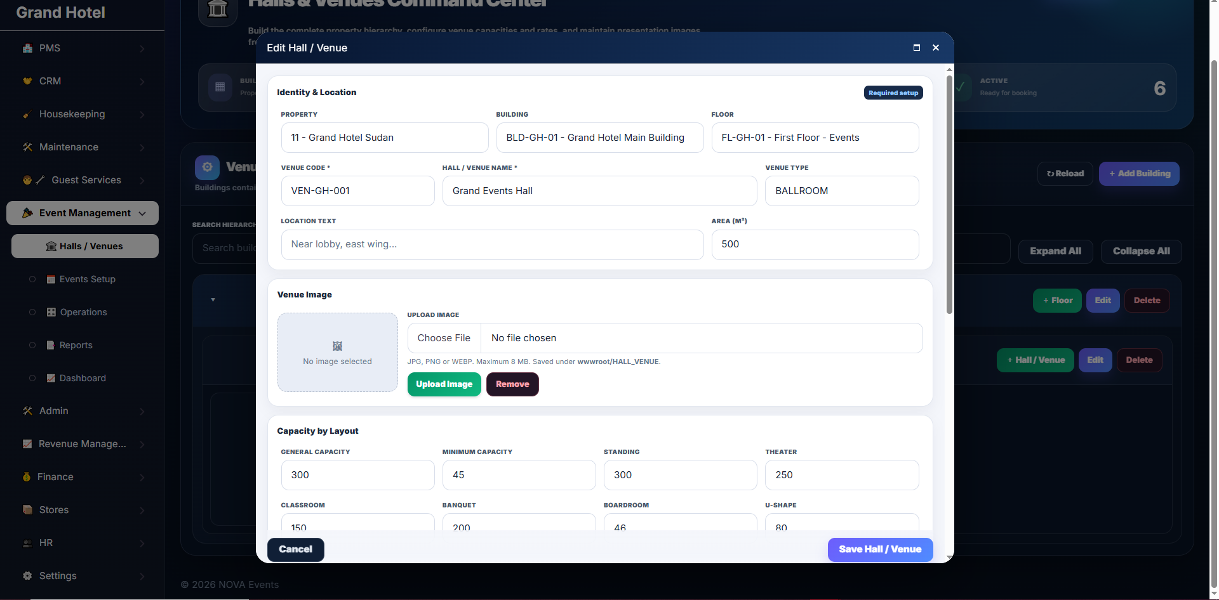The width and height of the screenshot is (1219, 600).
Task: Click the dialog's vertical scrollbar
Action: pyautogui.click(x=949, y=195)
